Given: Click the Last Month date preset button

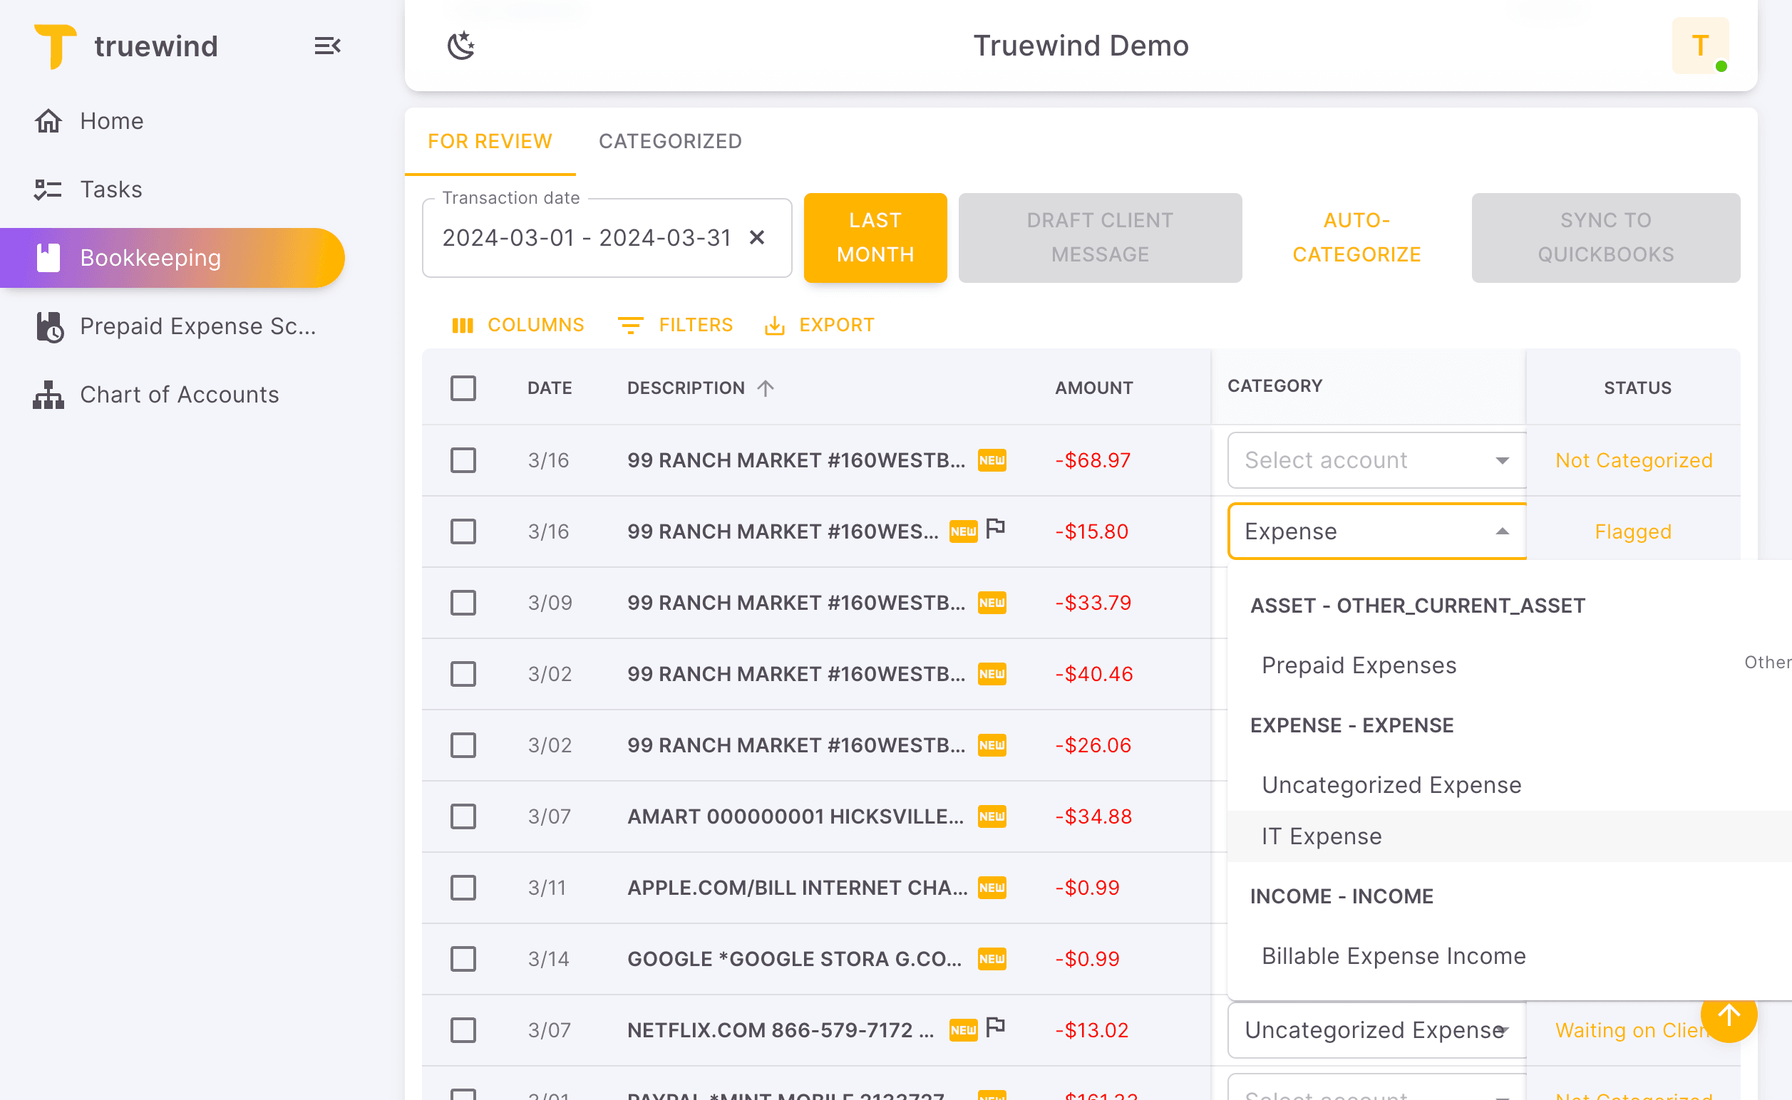Looking at the screenshot, I should pos(875,237).
